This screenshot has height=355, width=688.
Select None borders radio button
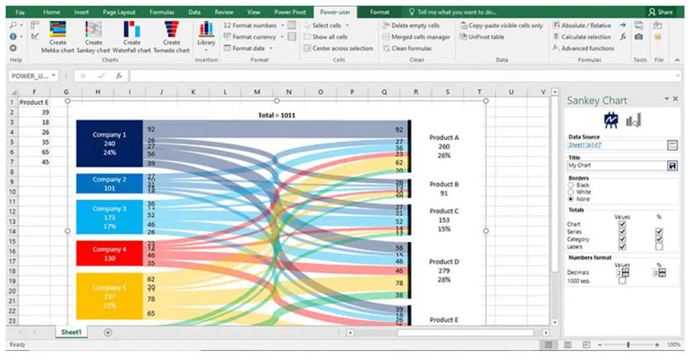(571, 199)
